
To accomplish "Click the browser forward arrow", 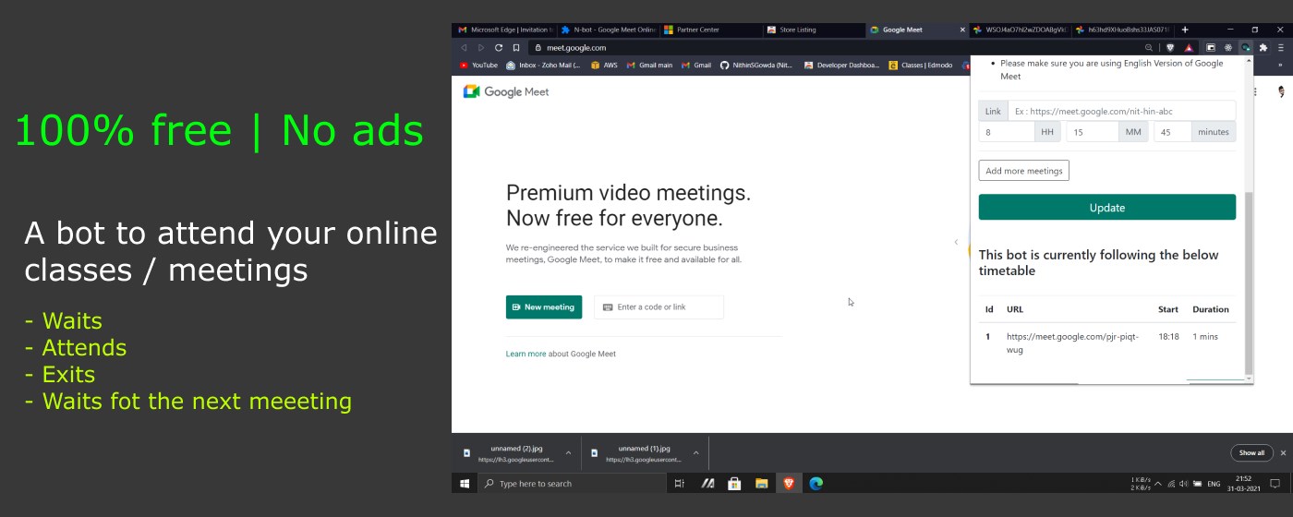I will 481,47.
